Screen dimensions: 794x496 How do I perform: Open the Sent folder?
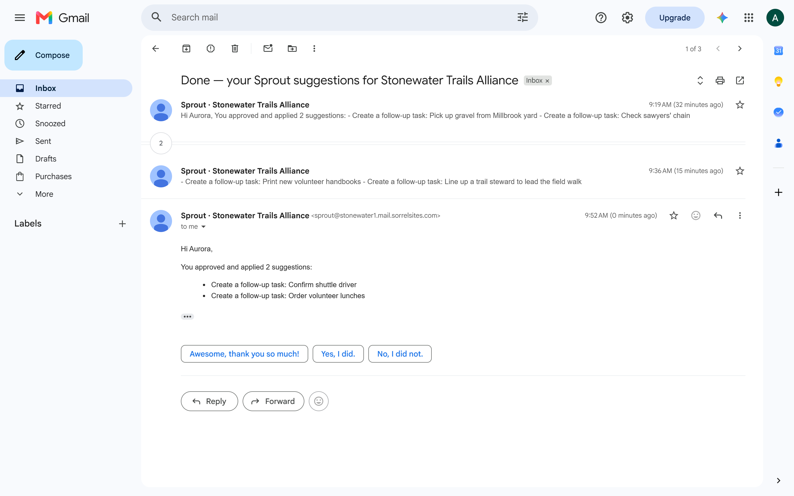point(66,141)
